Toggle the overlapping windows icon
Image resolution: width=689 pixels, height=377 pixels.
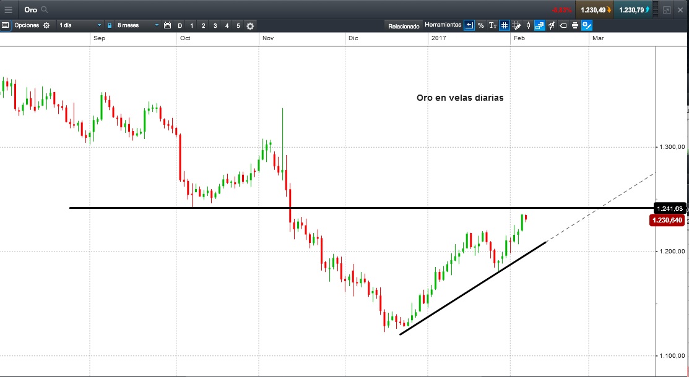coord(540,25)
